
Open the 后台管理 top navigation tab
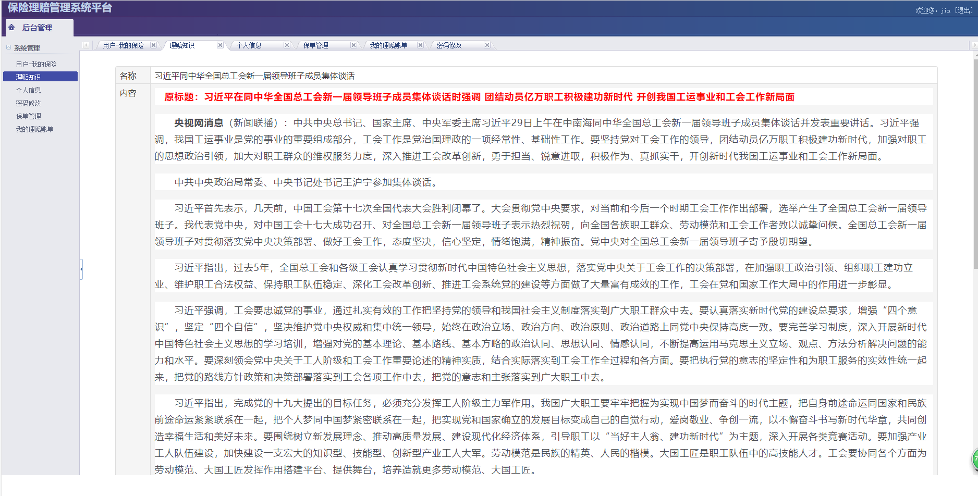tap(39, 28)
